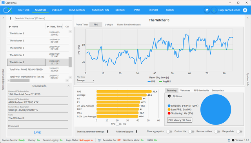
Task: Click the login icon in header
Action: click(x=214, y=10)
